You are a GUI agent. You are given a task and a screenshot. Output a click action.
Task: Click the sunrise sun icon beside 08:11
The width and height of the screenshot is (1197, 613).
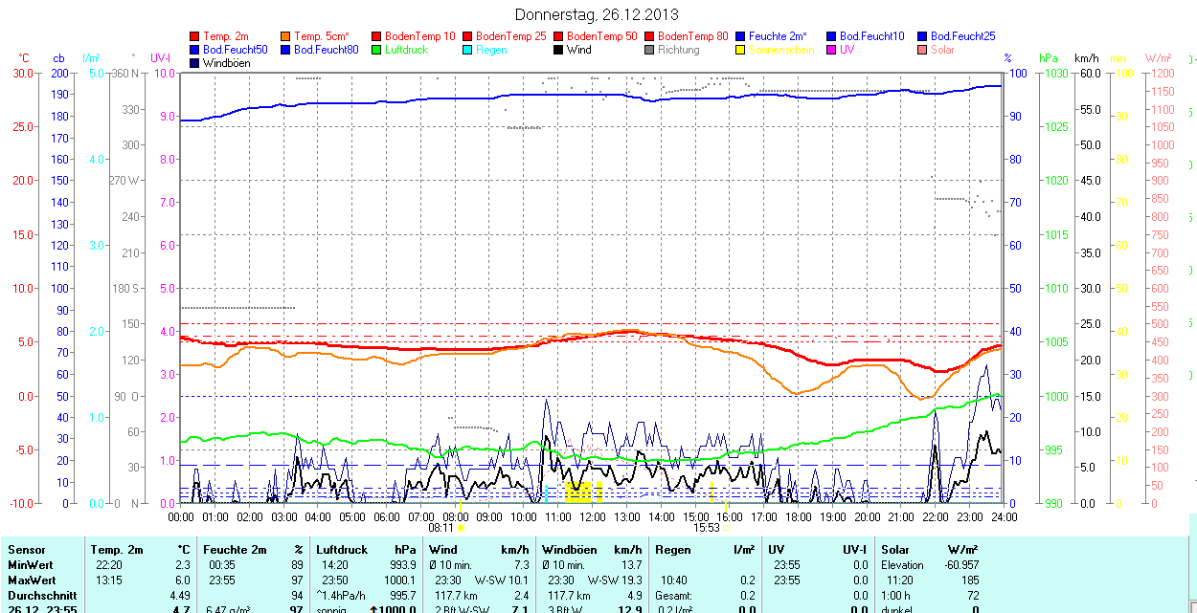tap(461, 527)
